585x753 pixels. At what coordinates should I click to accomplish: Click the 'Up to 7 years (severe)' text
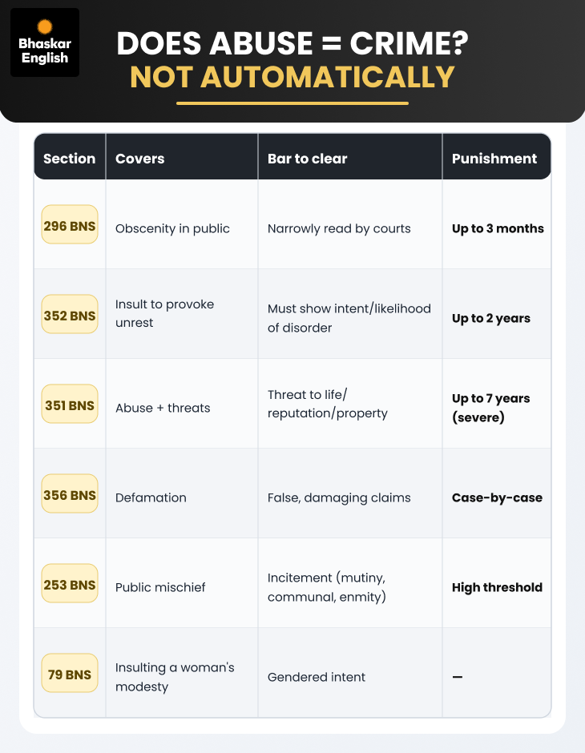(491, 408)
